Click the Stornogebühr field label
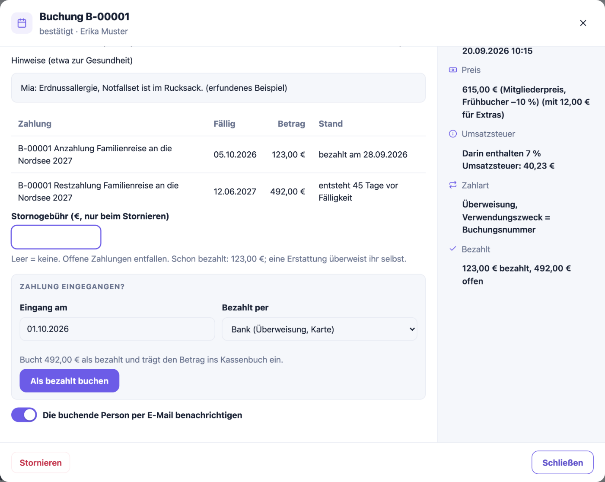 point(90,216)
